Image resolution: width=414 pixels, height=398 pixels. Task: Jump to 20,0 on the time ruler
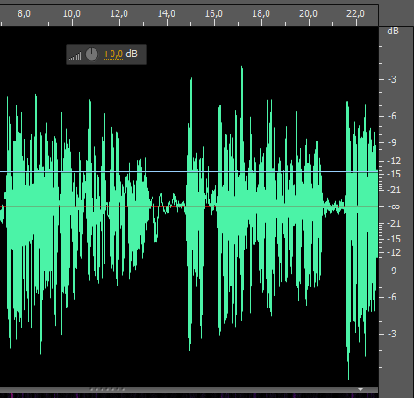click(x=308, y=13)
